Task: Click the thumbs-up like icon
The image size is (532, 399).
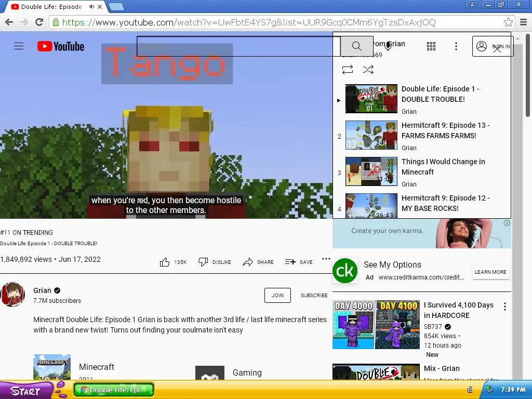Action: pyautogui.click(x=165, y=262)
